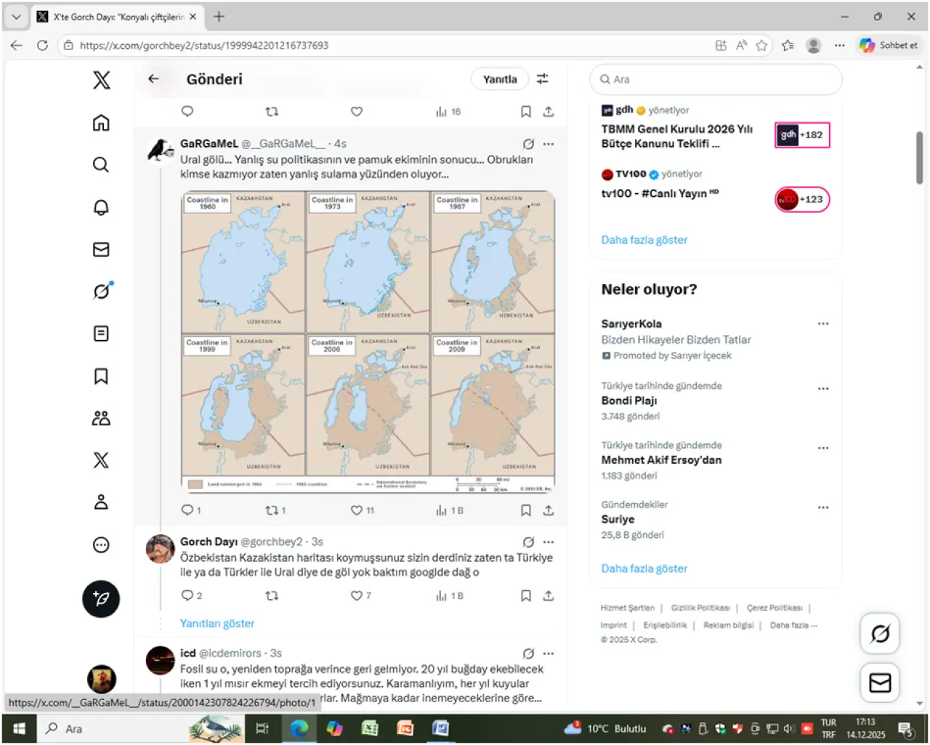Bookmark GaRGaMeL's post
Viewport: 930px width, 745px height.
click(525, 510)
